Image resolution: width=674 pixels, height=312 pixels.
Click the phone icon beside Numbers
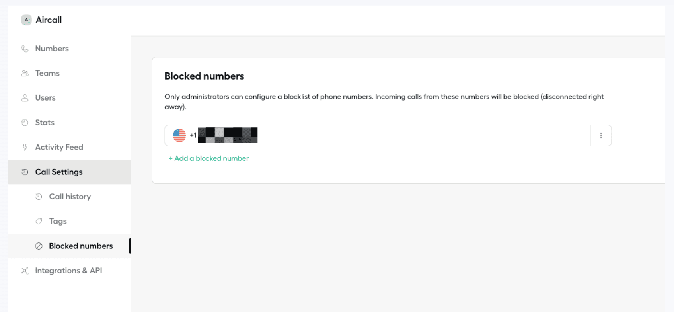(25, 49)
